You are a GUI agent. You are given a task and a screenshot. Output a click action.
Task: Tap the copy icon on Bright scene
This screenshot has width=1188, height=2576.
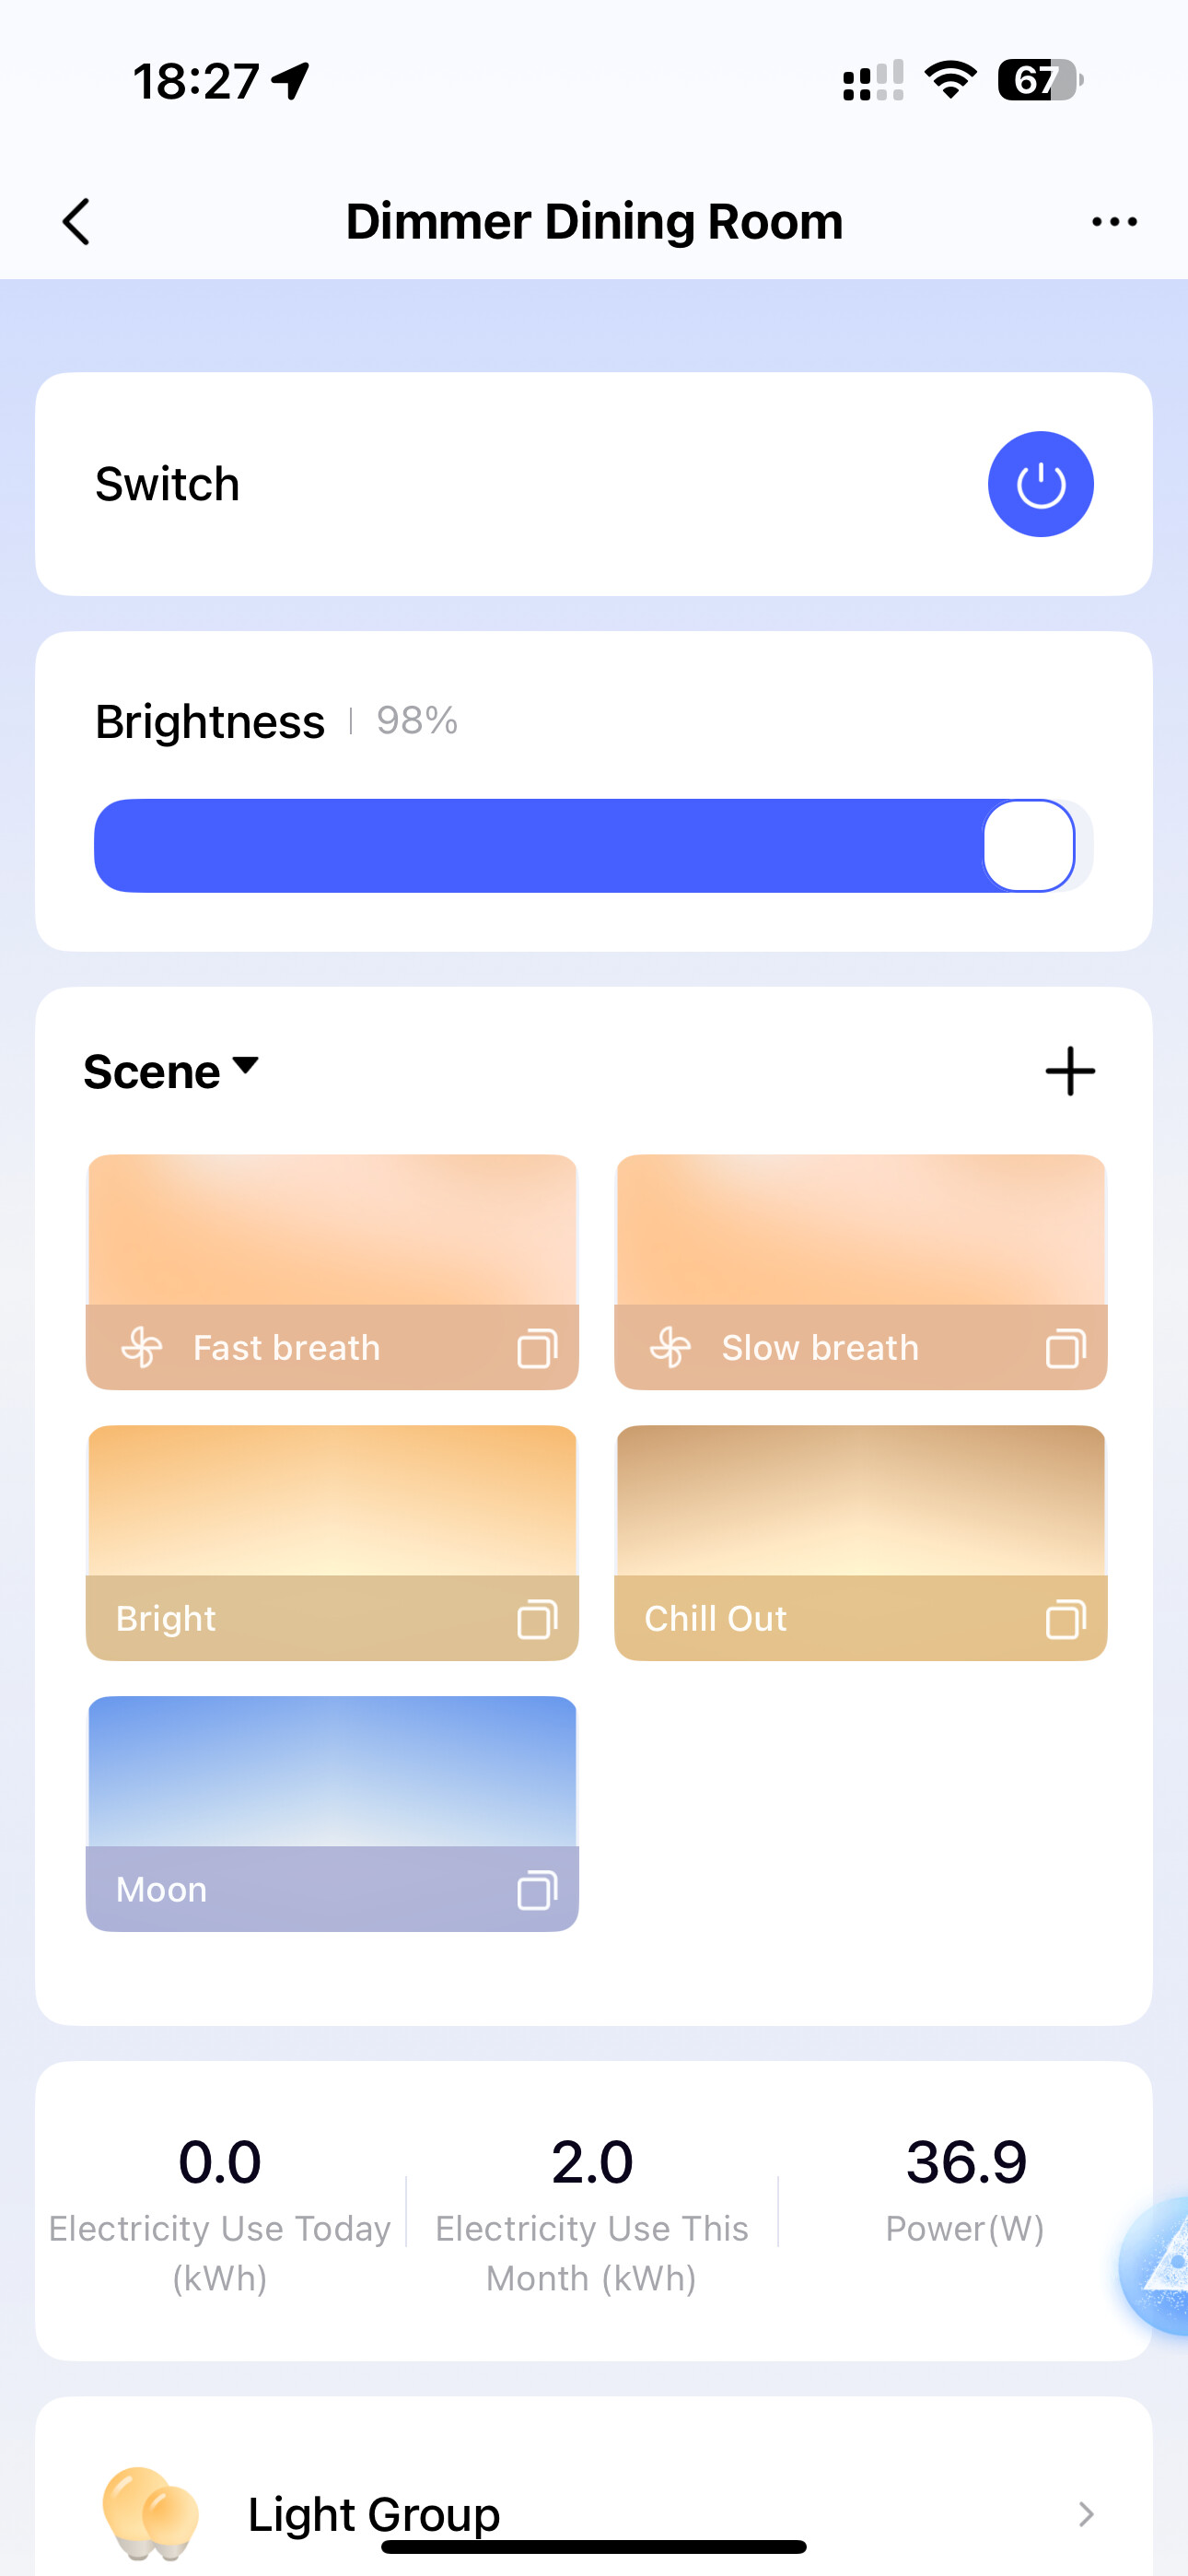click(x=537, y=1619)
